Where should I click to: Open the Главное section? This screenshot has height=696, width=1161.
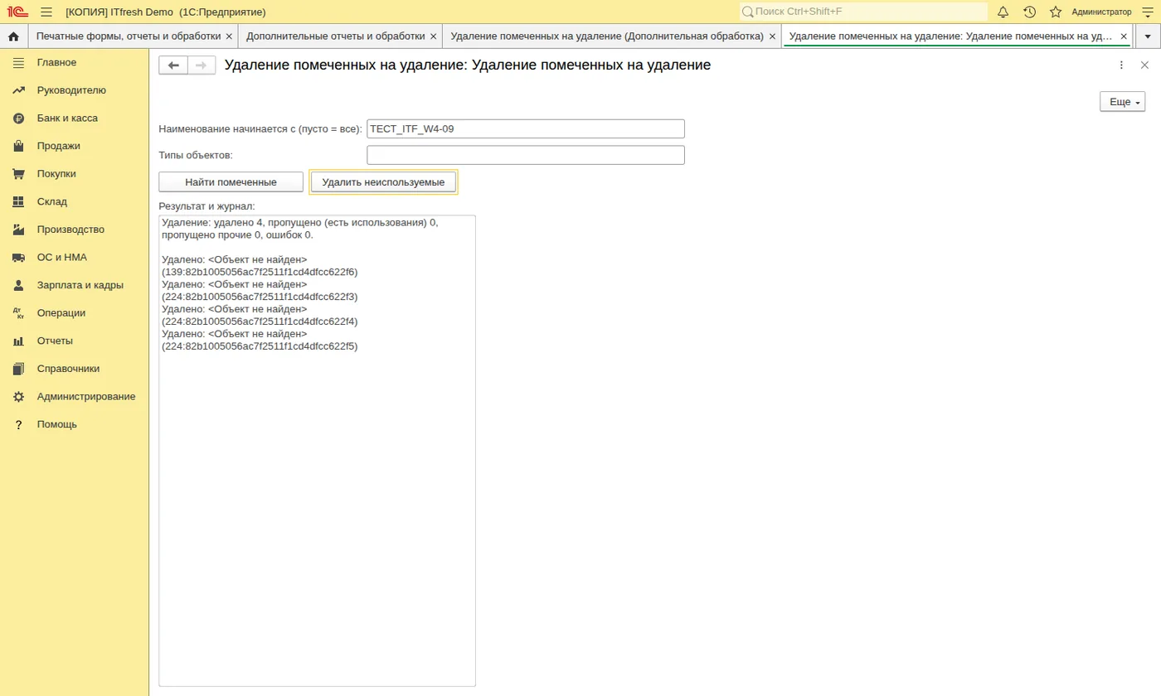56,62
